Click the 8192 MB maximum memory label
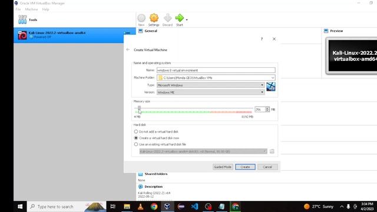377x212 pixels. [247, 117]
